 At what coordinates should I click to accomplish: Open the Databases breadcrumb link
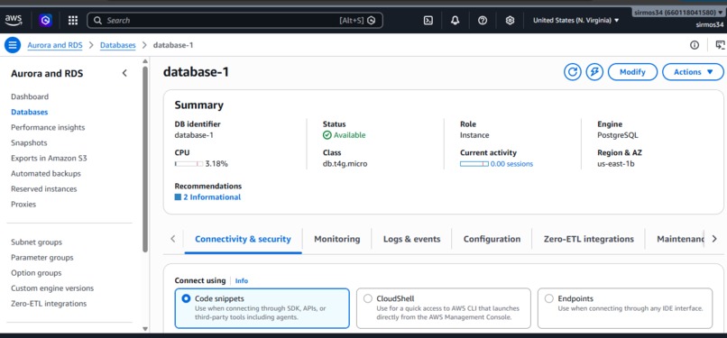click(x=118, y=45)
